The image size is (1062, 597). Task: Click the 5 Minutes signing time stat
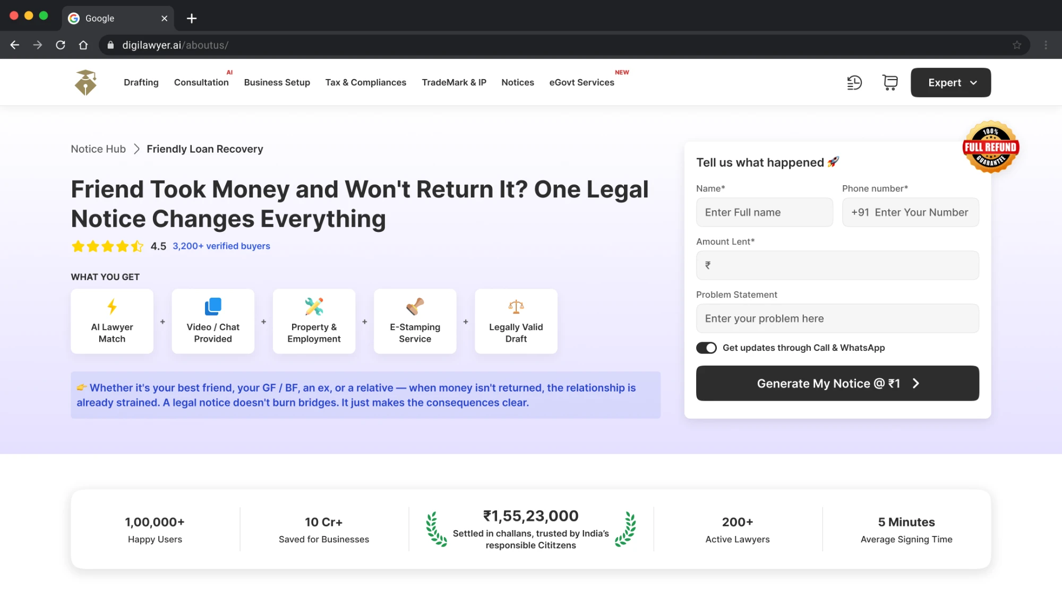tap(906, 530)
